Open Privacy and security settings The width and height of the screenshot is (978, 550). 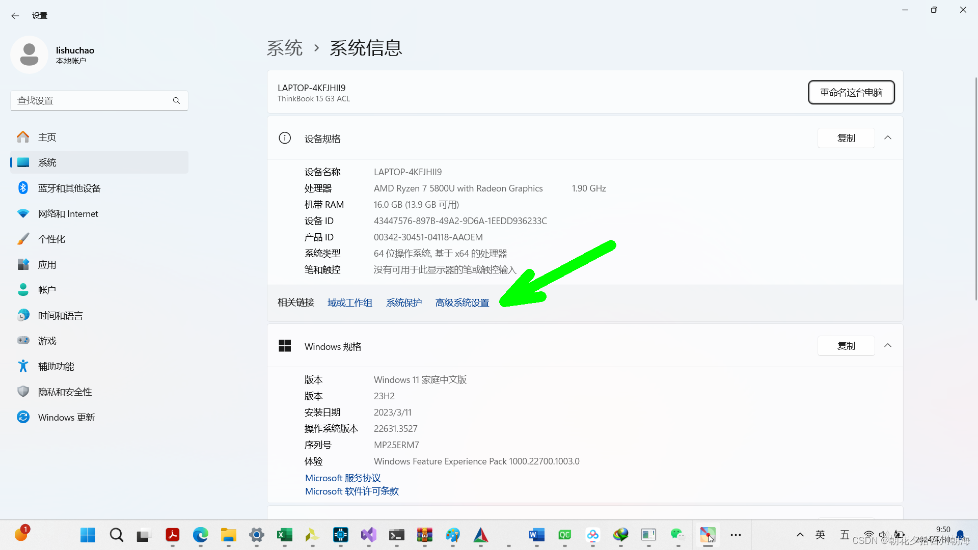tap(65, 392)
